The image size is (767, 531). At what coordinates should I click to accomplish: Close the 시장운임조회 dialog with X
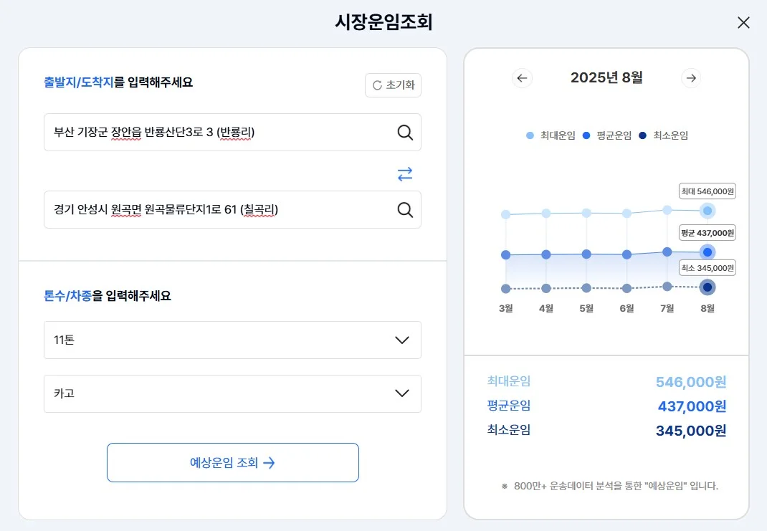pyautogui.click(x=743, y=23)
